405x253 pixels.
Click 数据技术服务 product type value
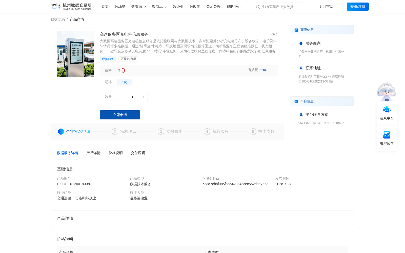tap(140, 184)
